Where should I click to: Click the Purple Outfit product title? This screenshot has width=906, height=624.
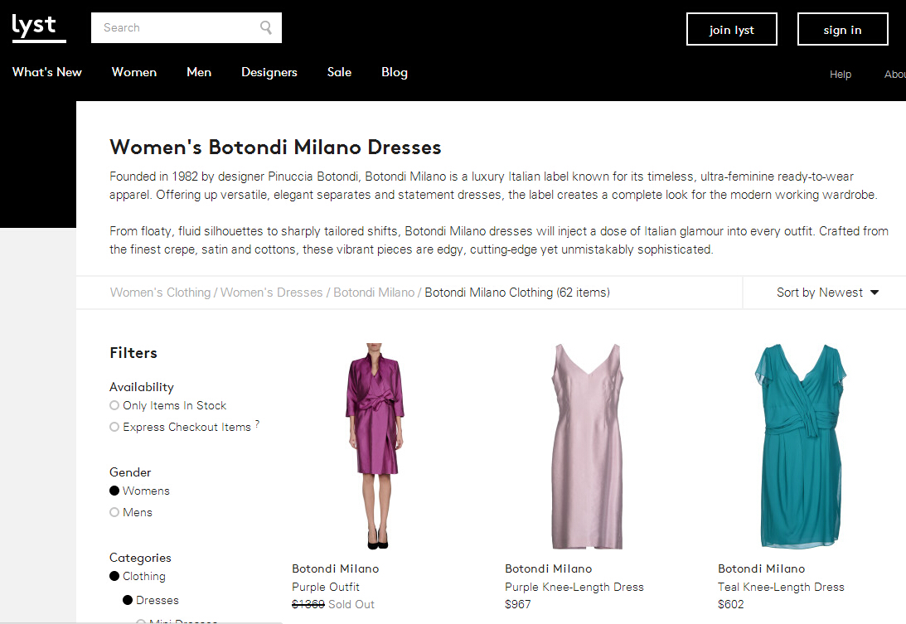(325, 587)
